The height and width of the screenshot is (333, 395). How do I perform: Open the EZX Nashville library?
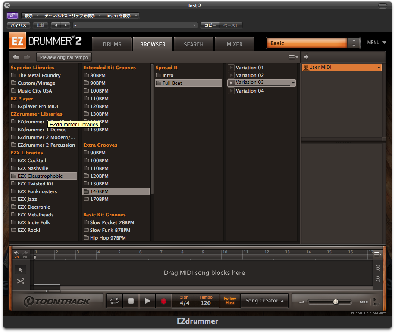click(x=30, y=168)
